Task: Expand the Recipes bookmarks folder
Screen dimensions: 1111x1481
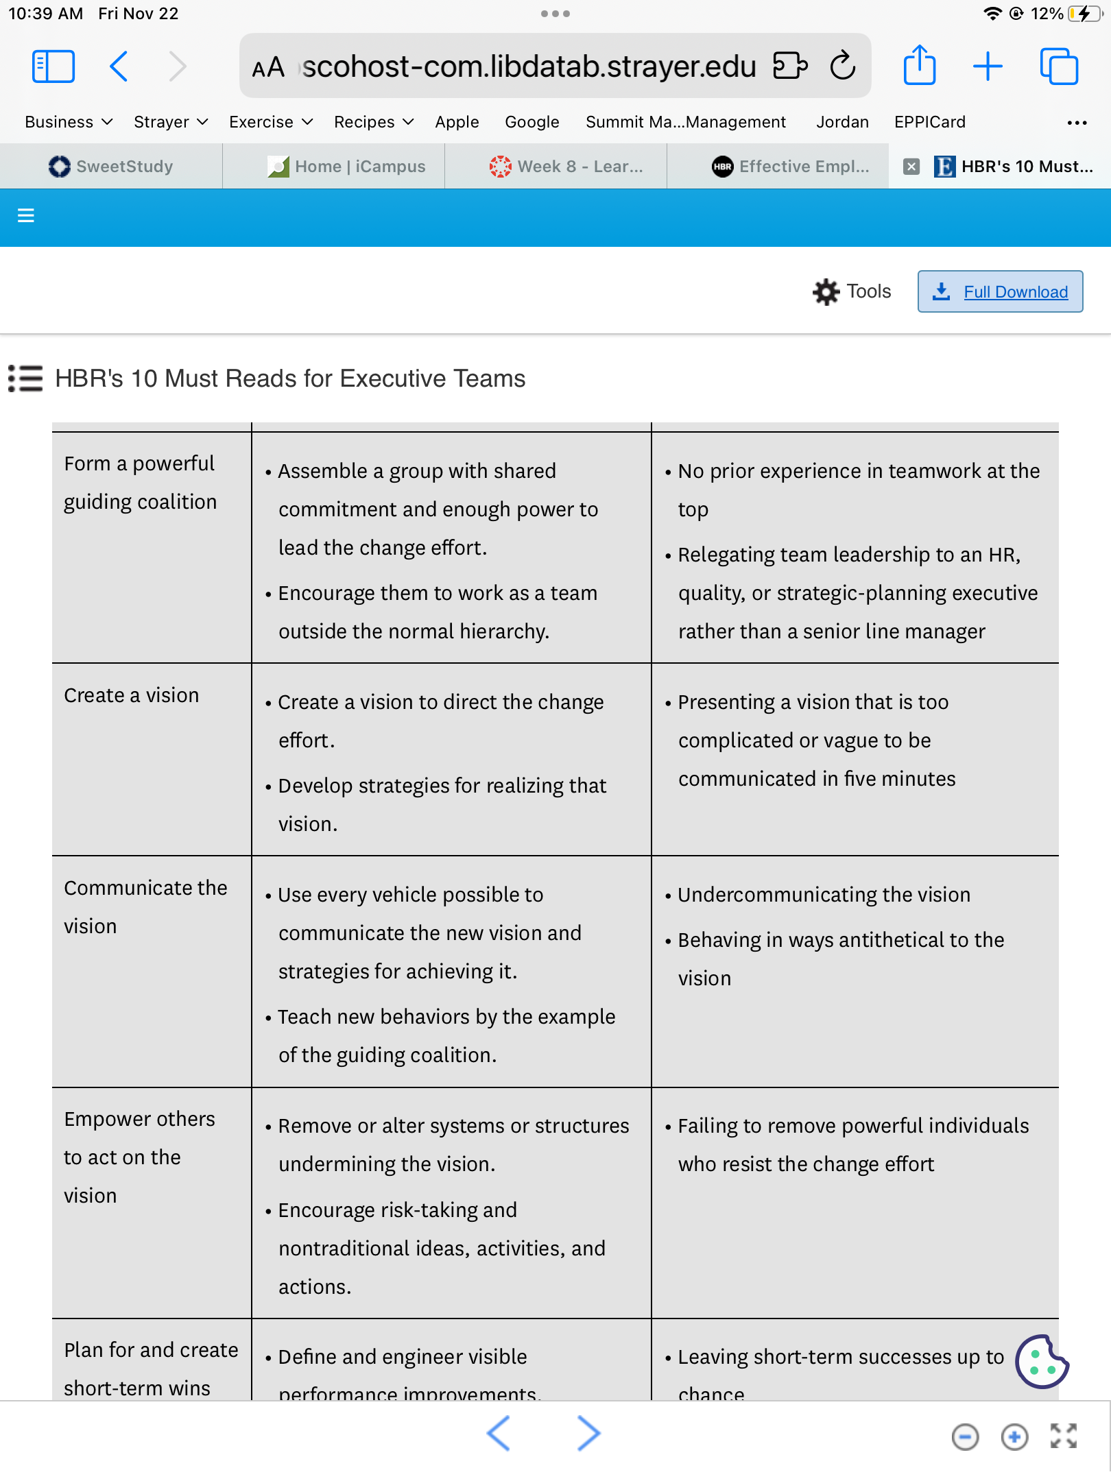Action: (x=374, y=122)
